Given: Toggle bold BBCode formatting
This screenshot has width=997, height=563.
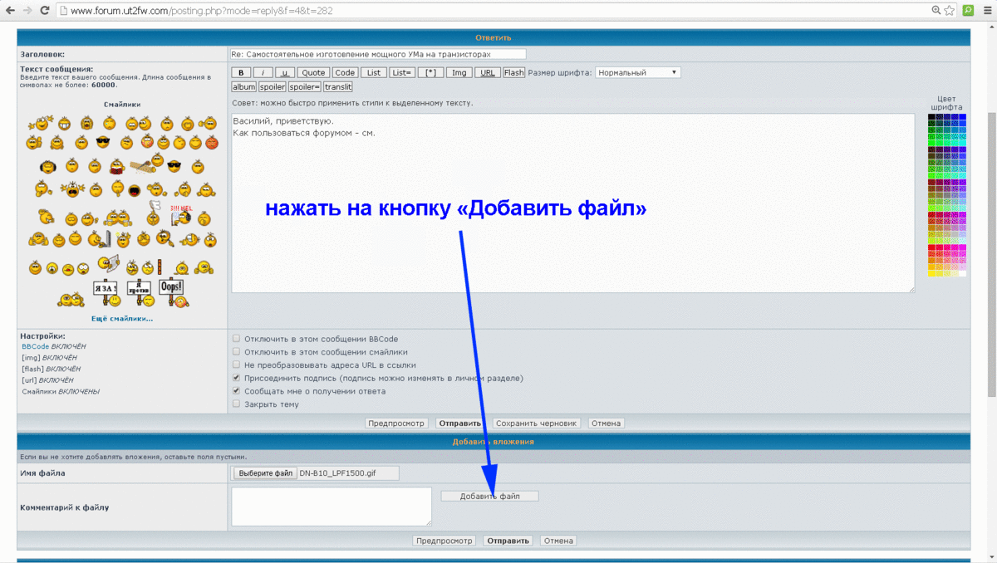Looking at the screenshot, I should click(x=240, y=73).
